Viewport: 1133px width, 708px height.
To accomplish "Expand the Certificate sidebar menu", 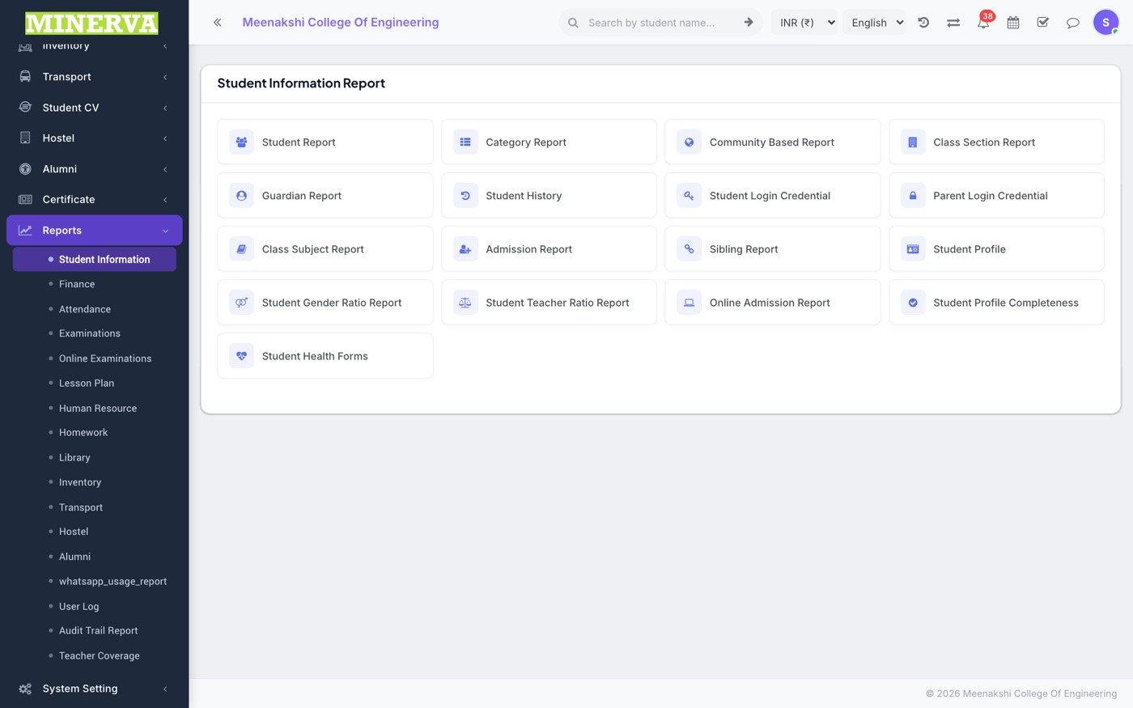I will coord(94,200).
